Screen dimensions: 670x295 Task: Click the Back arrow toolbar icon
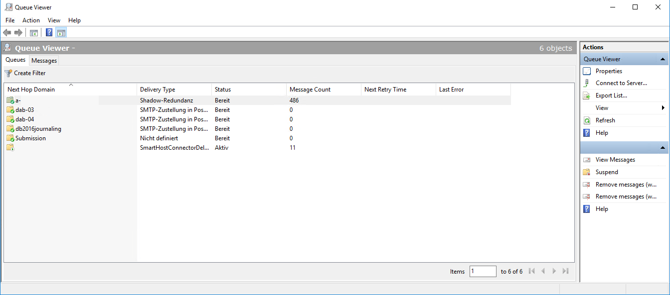point(7,33)
